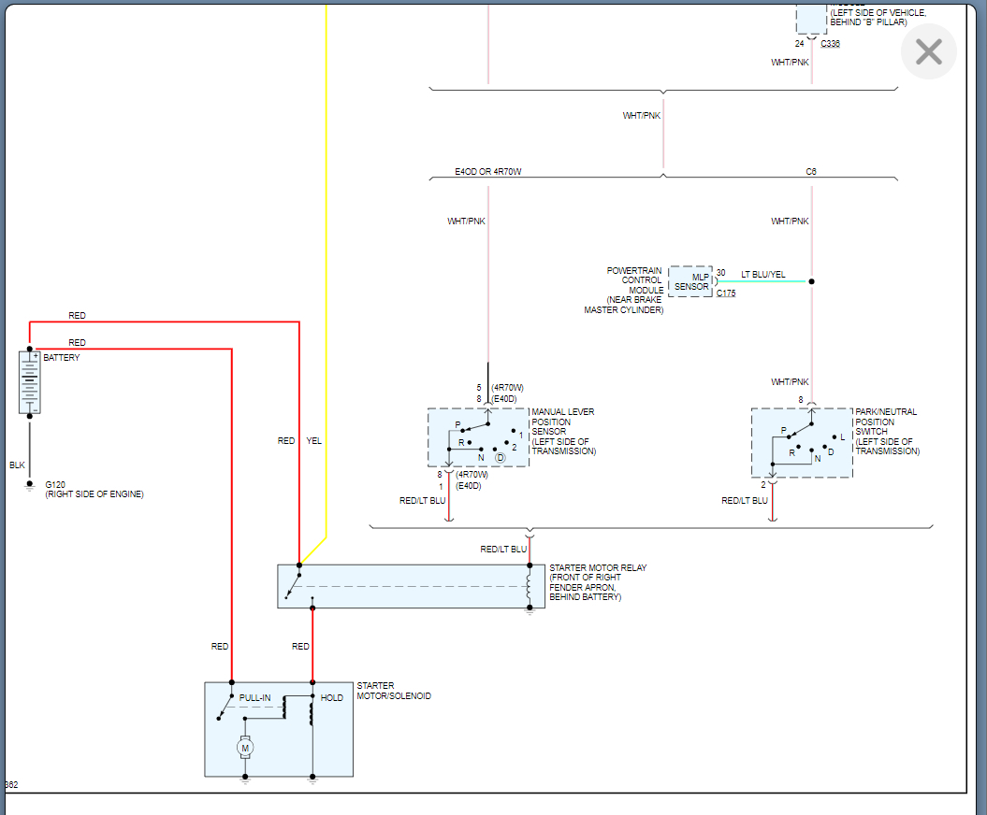Select the YEL wire color label
Viewport: 987px width, 815px height.
(314, 441)
